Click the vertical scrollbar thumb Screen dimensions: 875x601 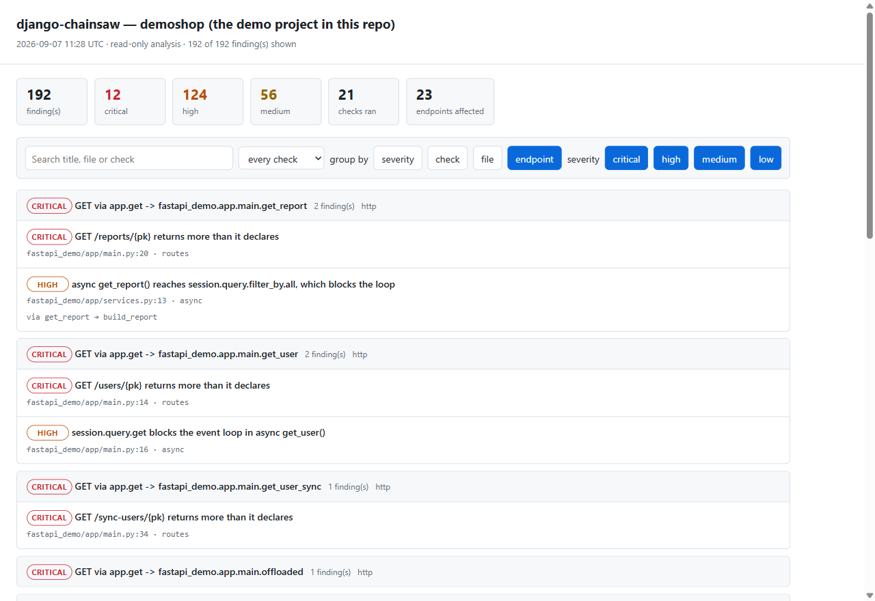(870, 125)
